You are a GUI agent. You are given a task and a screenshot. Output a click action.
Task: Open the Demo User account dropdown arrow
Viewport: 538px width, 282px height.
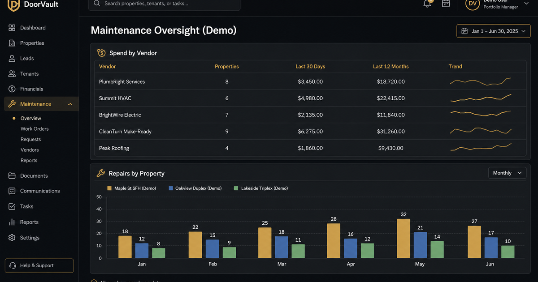point(526,3)
